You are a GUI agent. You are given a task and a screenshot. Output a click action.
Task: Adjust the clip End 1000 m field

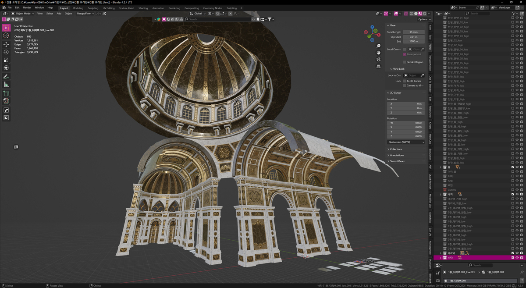(414, 41)
